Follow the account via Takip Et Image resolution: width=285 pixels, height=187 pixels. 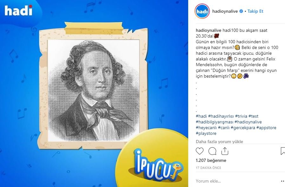[x=255, y=11]
